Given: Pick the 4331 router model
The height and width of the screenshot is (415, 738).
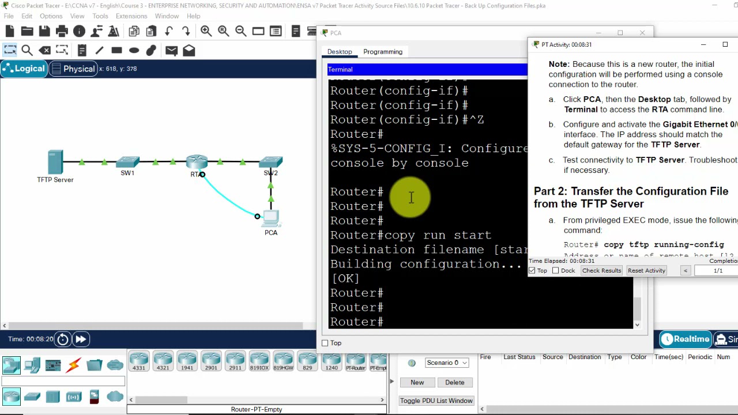Looking at the screenshot, I should pyautogui.click(x=139, y=361).
